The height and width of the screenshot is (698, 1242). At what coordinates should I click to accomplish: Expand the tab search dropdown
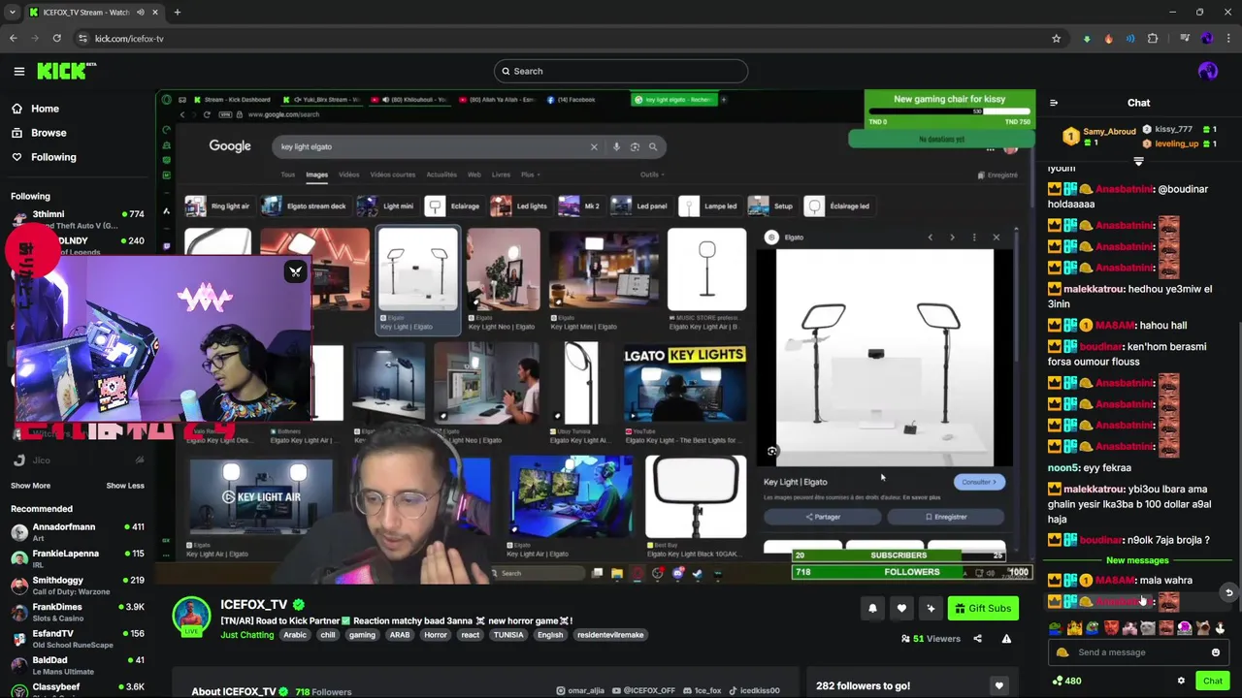click(x=12, y=13)
